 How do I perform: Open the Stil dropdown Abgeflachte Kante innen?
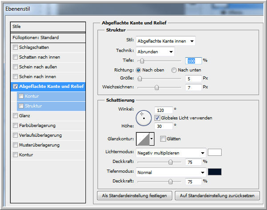166,41
